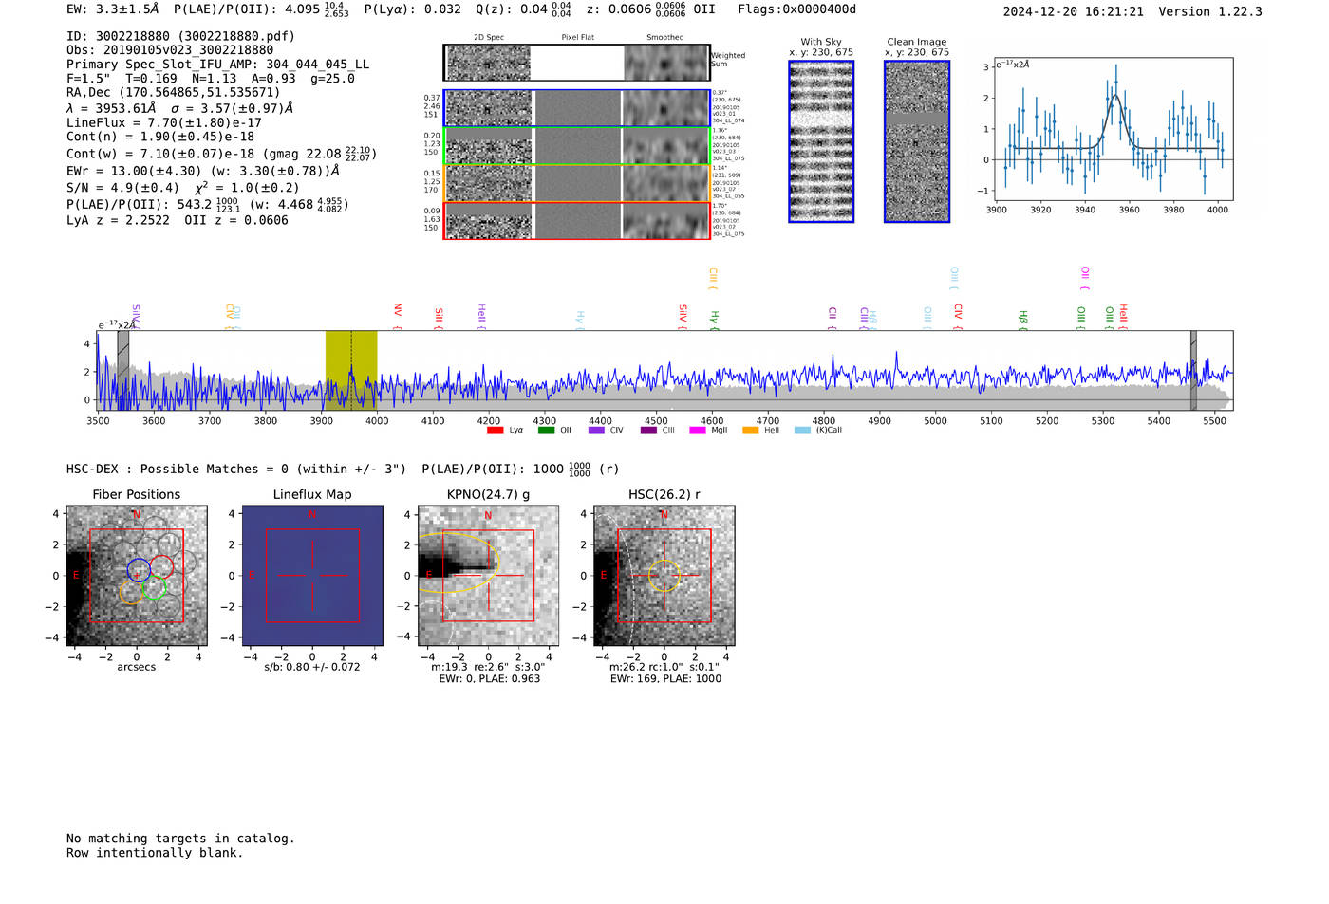Click the orange HeII legend swatch
The image size is (1329, 904).
(750, 431)
